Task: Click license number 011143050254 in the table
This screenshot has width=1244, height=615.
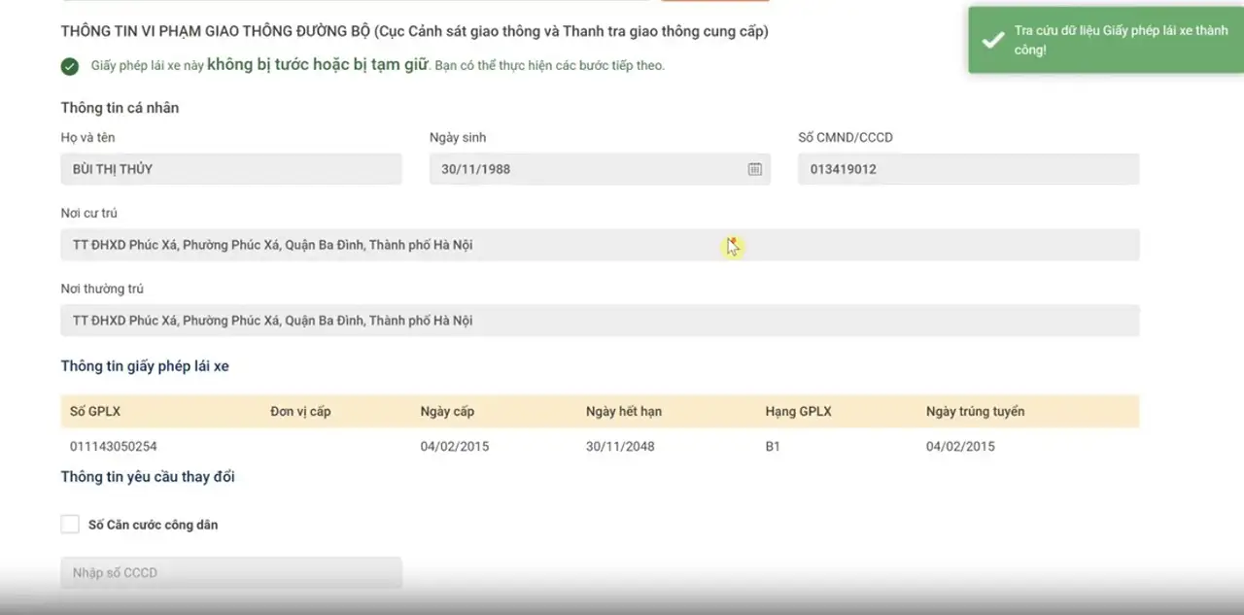Action: [114, 447]
